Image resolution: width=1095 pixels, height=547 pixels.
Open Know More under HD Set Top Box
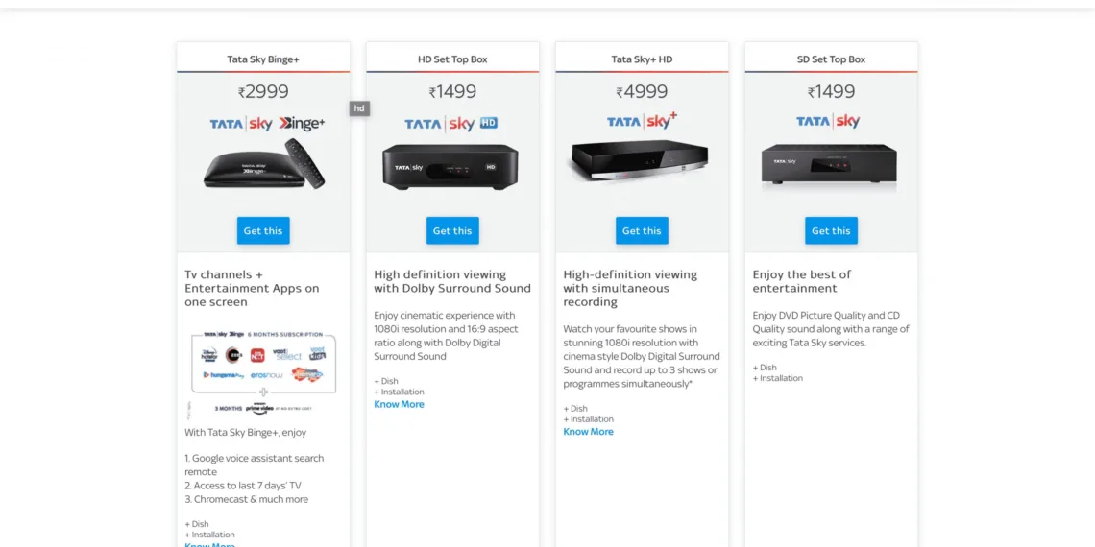click(x=399, y=405)
